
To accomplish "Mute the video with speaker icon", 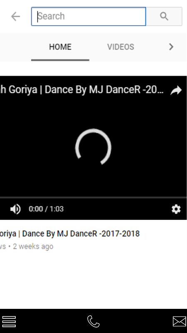I will (x=15, y=209).
